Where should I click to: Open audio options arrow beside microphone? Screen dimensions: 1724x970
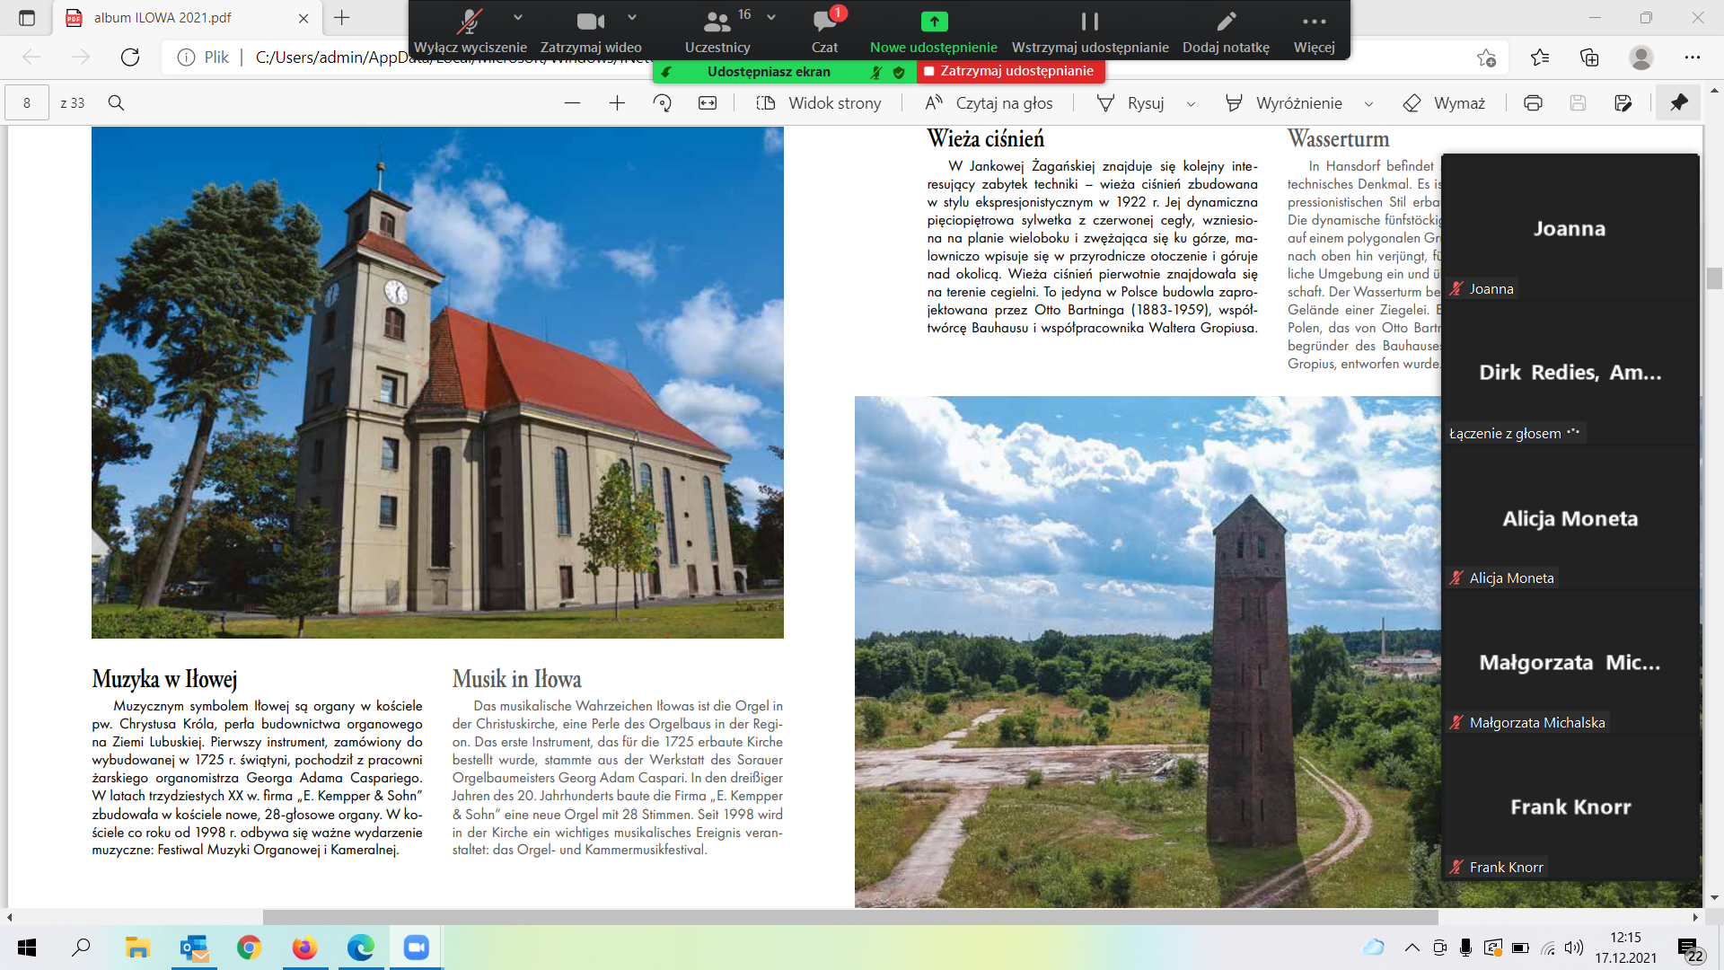[x=518, y=17]
